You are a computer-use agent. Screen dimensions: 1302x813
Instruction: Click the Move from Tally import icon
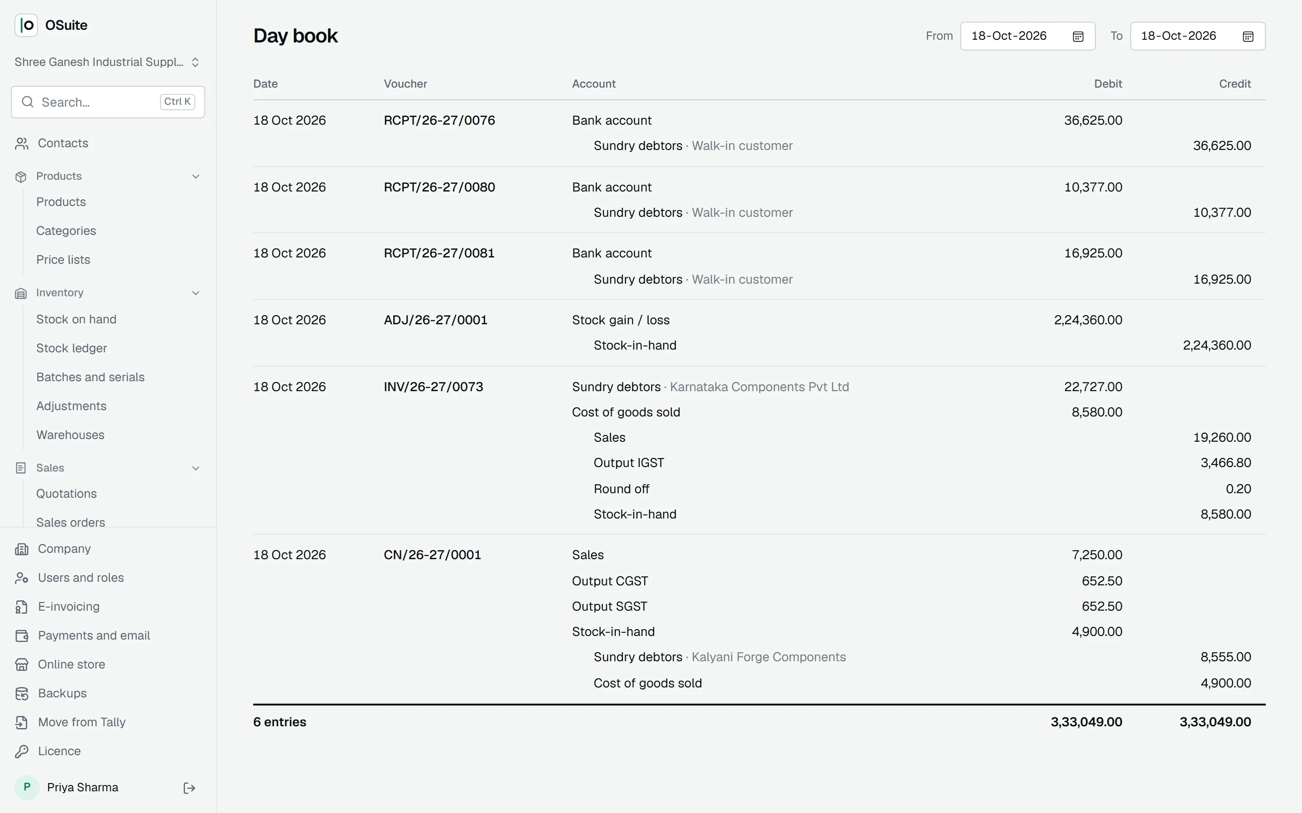pos(22,722)
